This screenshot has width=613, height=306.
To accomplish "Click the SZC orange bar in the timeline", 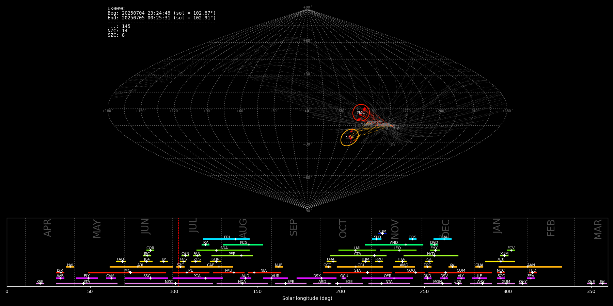I will coord(180,267).
